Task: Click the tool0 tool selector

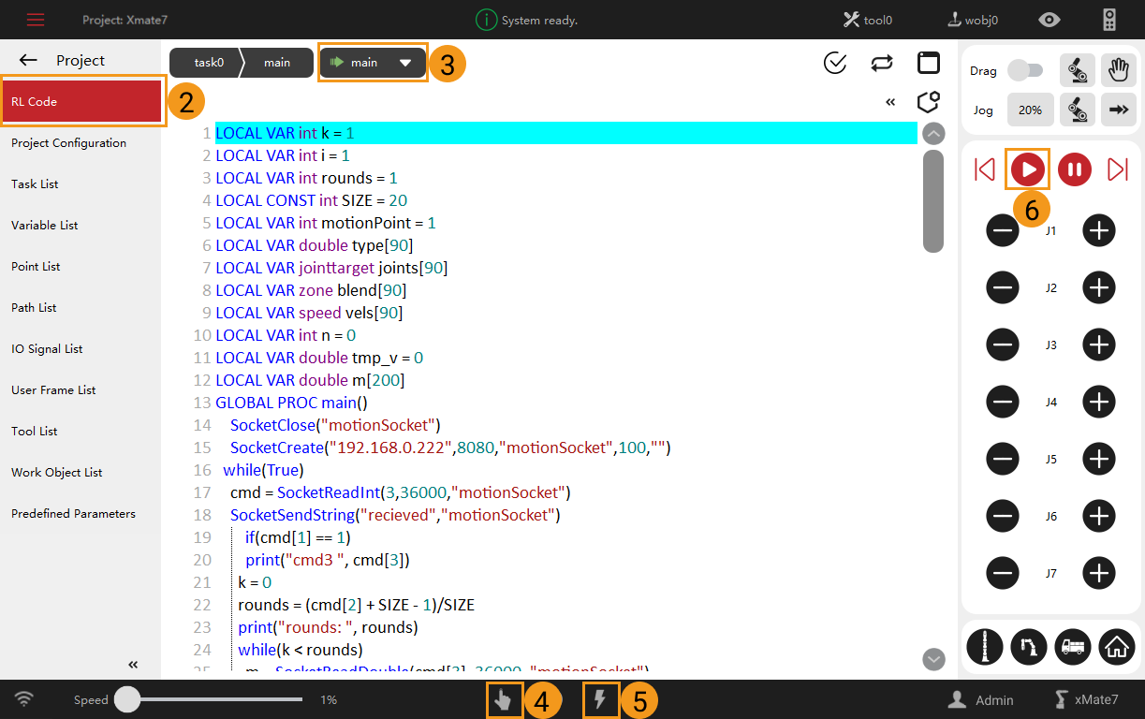Action: (x=868, y=20)
